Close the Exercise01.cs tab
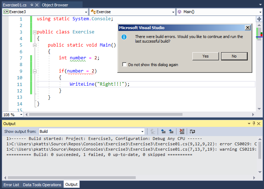The image size is (264, 189). (37, 5)
